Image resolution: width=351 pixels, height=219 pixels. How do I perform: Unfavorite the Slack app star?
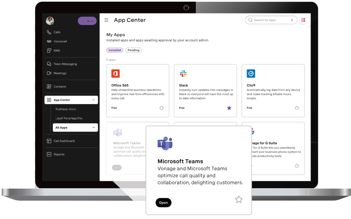click(229, 108)
